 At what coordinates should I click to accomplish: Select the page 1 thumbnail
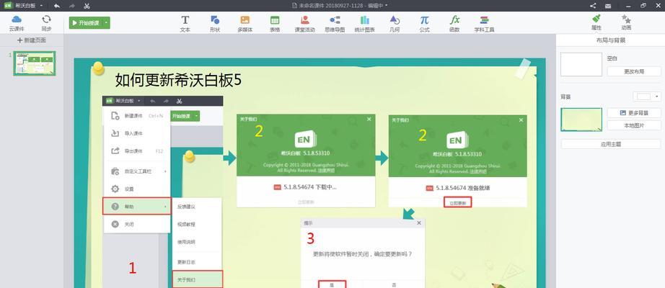pos(35,63)
